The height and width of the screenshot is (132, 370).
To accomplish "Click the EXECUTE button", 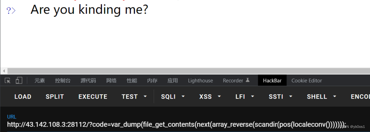I will click(93, 96).
